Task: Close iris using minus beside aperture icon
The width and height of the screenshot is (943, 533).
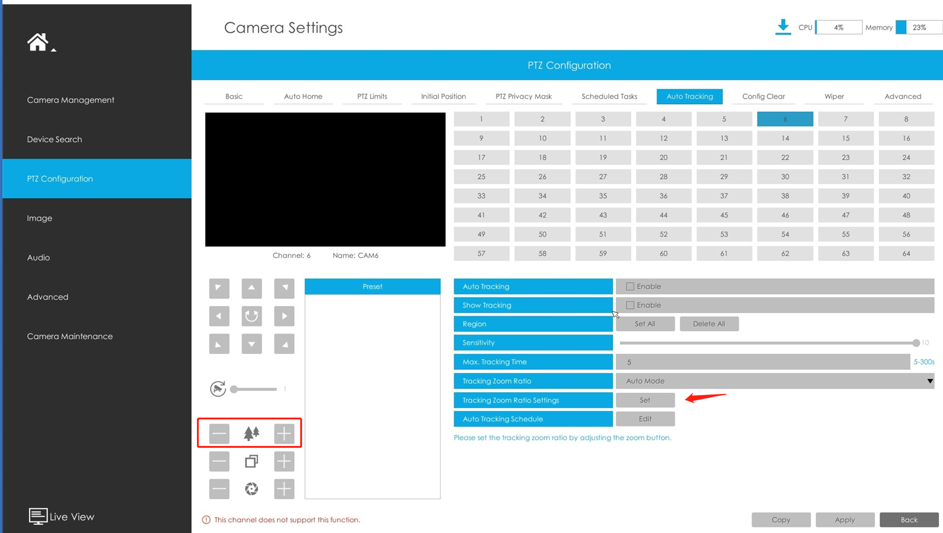Action: click(x=219, y=489)
